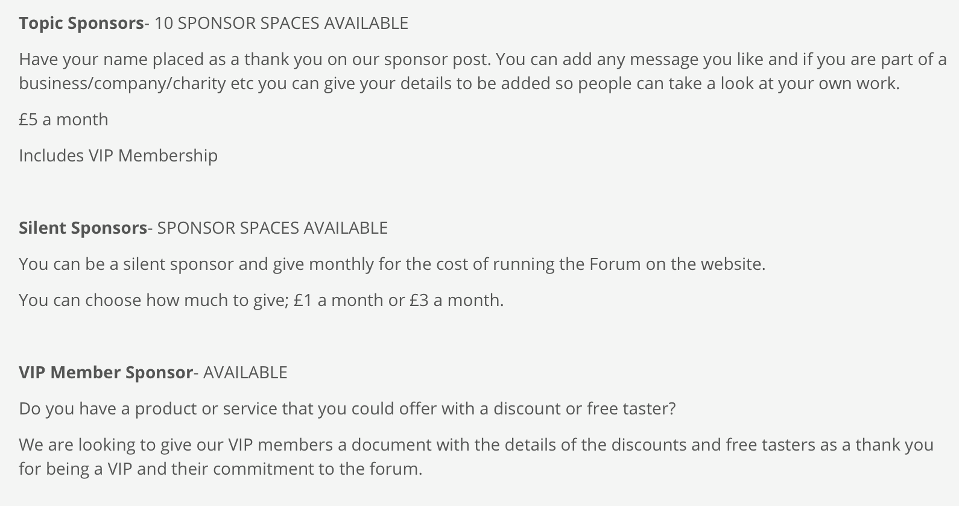This screenshot has width=959, height=506.
Task: Click the bold "VIP Member Sponsor" heading
Action: 106,373
